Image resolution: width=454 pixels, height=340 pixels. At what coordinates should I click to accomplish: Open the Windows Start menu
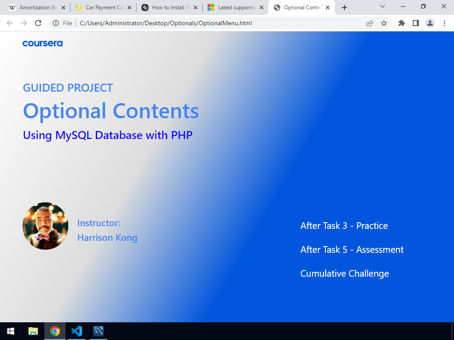point(11,331)
